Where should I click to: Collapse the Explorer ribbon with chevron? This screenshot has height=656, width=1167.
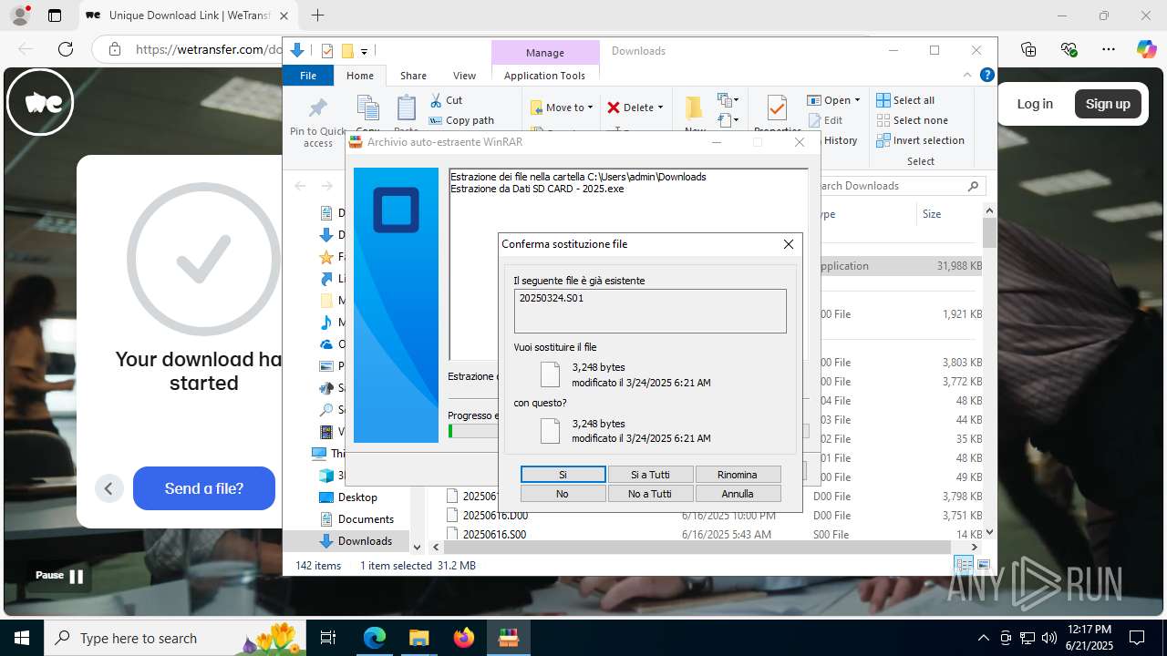[x=967, y=76]
